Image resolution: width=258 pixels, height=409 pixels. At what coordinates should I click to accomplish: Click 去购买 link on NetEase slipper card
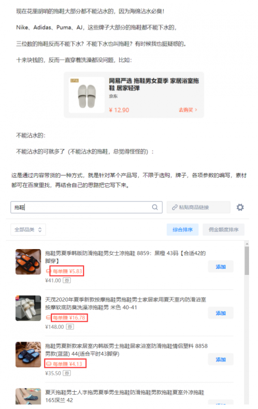[188, 110]
